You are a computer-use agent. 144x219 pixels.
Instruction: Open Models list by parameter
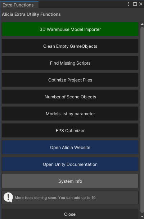[x=70, y=114]
